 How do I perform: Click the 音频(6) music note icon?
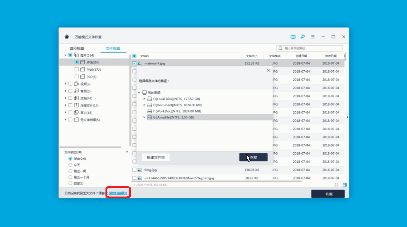(x=76, y=91)
